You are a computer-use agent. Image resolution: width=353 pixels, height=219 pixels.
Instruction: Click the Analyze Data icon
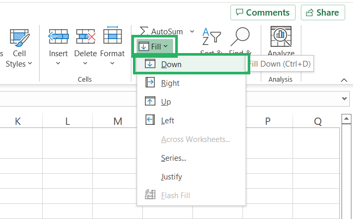coord(281,37)
